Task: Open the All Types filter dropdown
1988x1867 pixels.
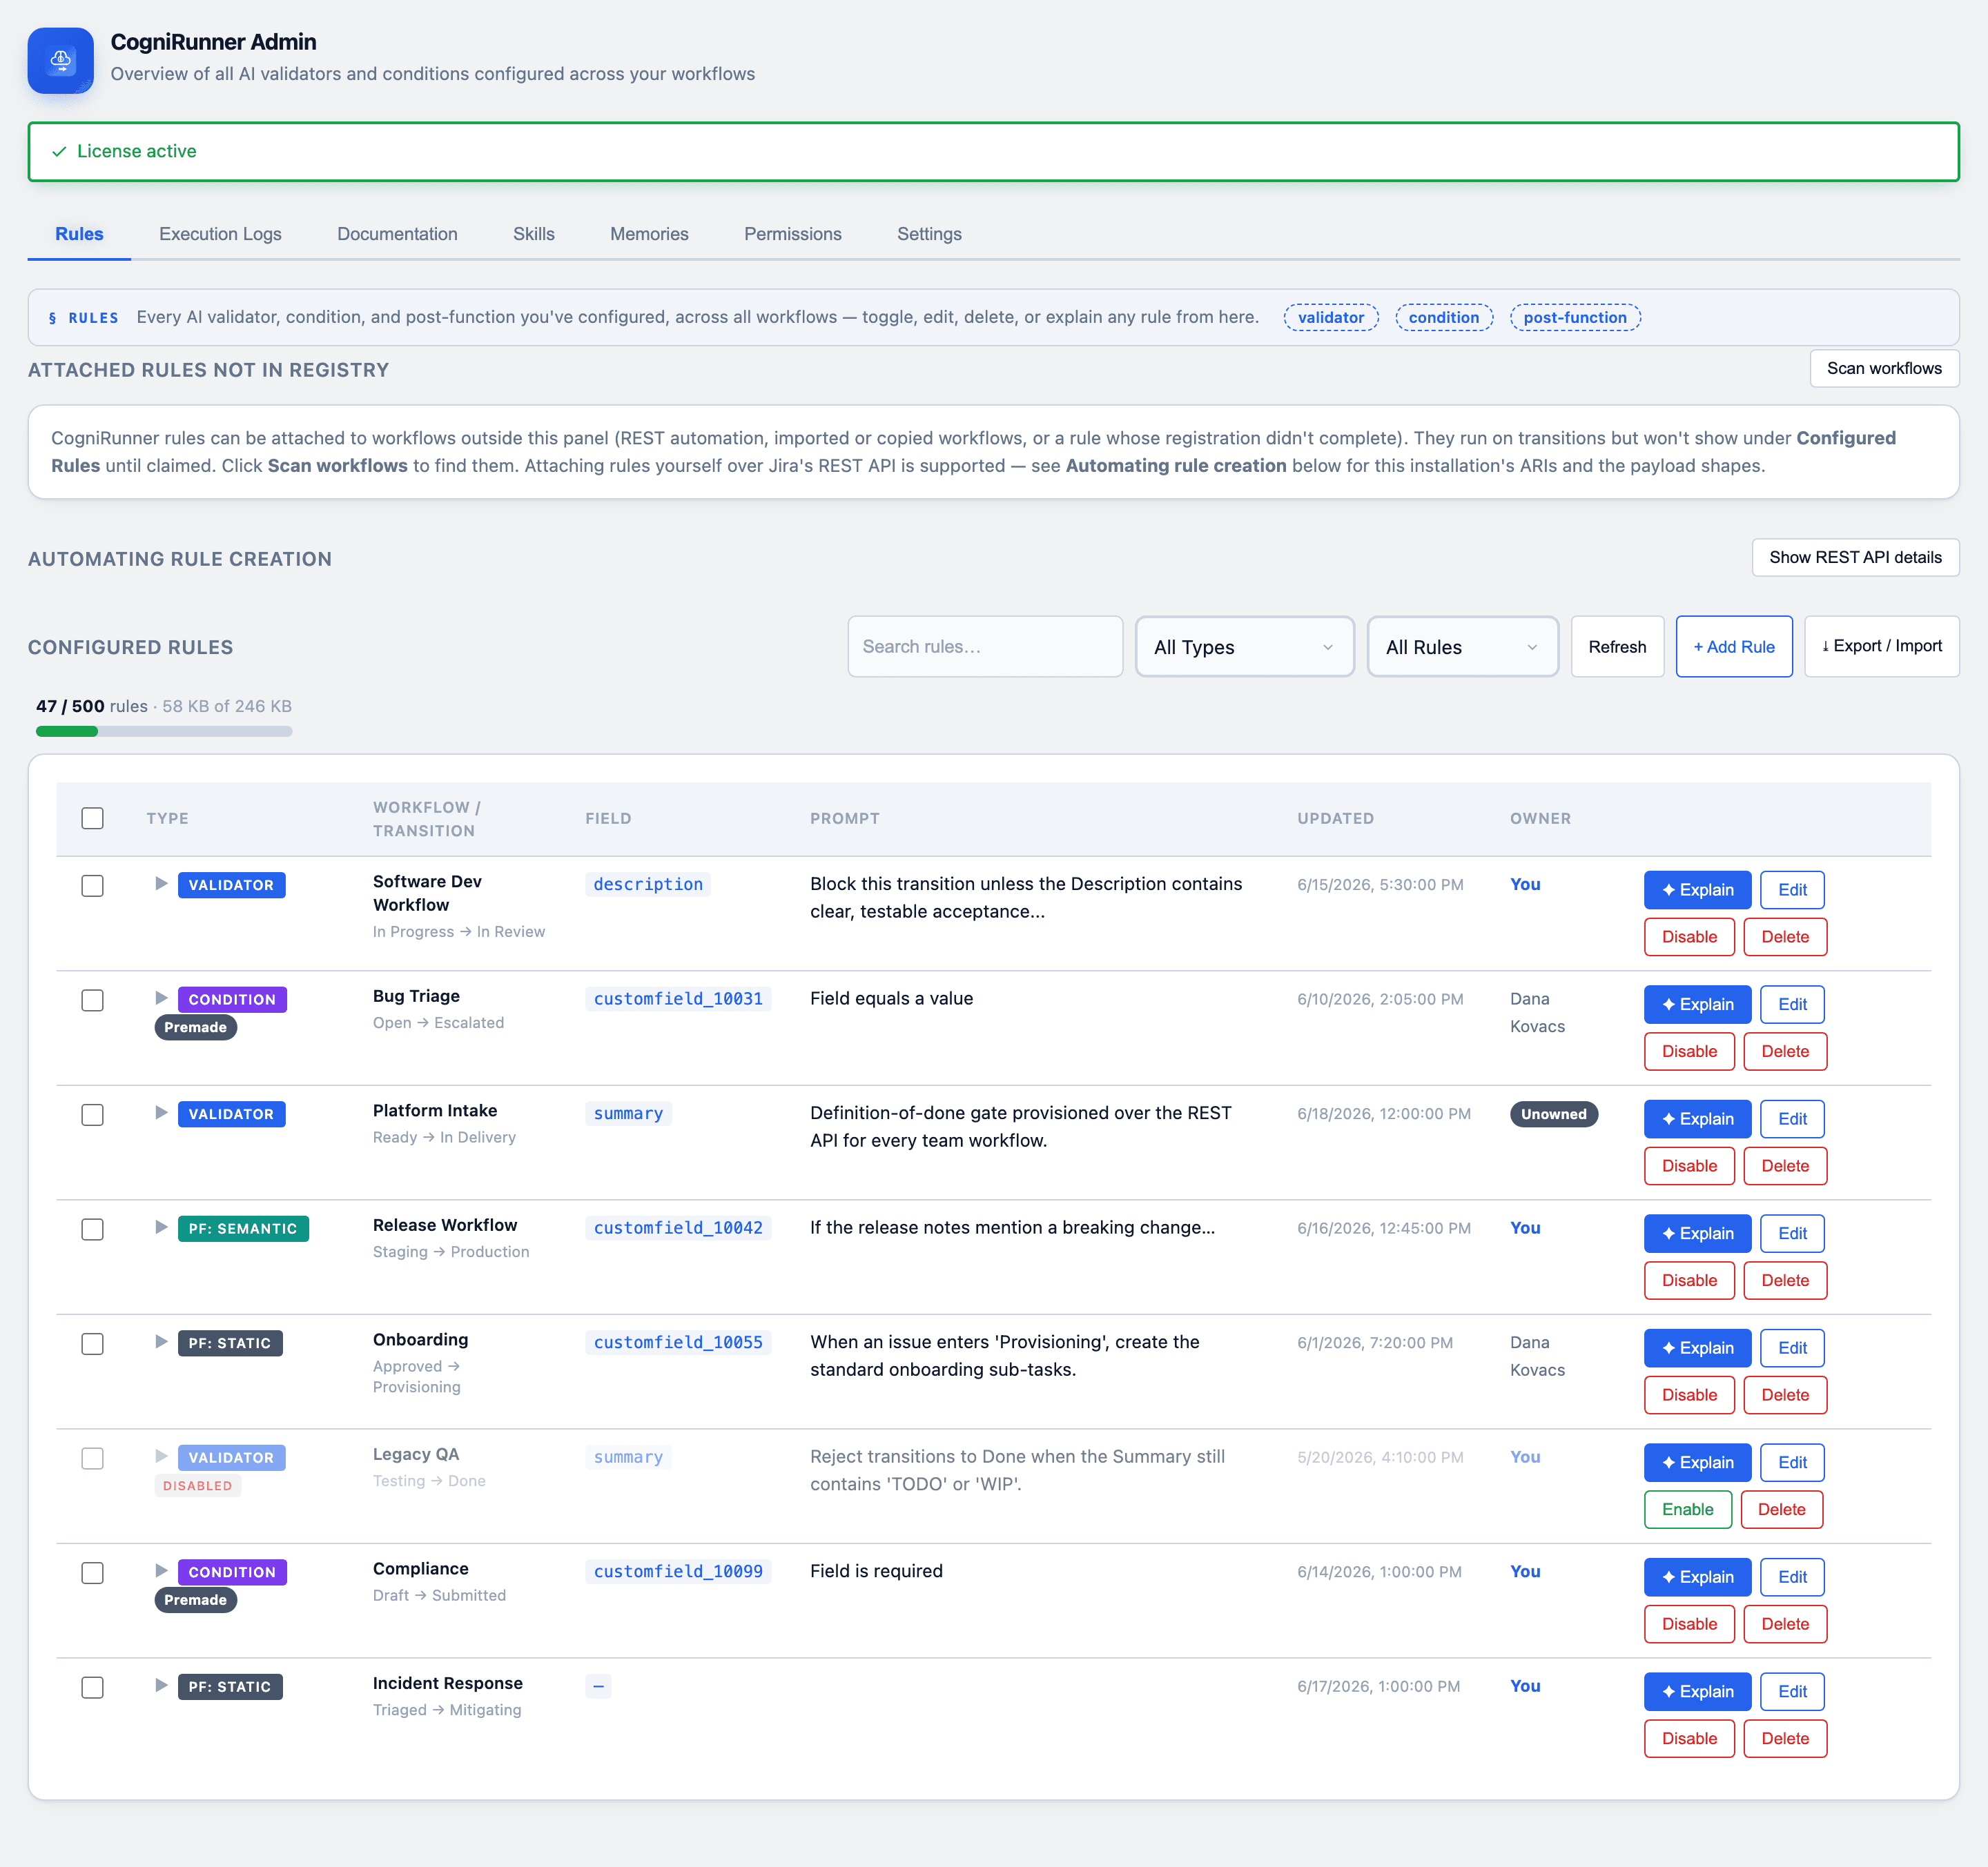Action: coord(1245,646)
